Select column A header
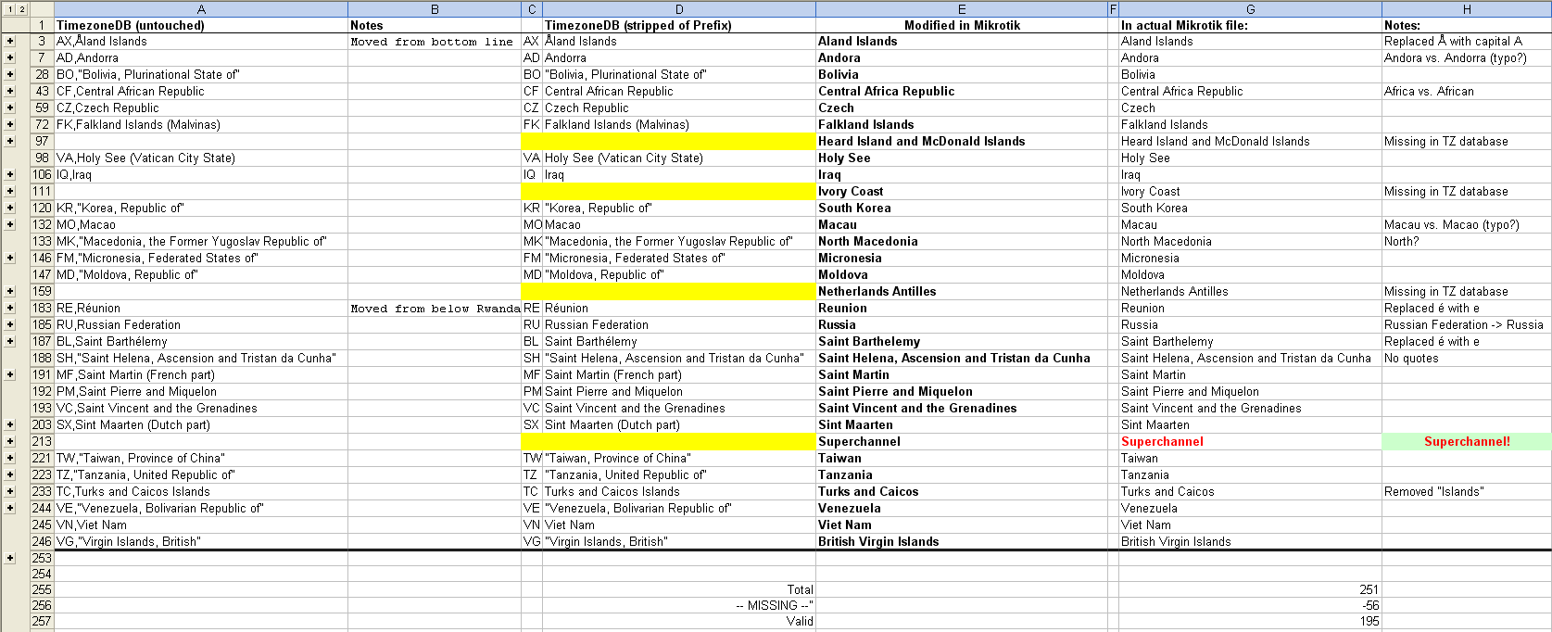Screen dimensions: 1552x632 point(201,8)
